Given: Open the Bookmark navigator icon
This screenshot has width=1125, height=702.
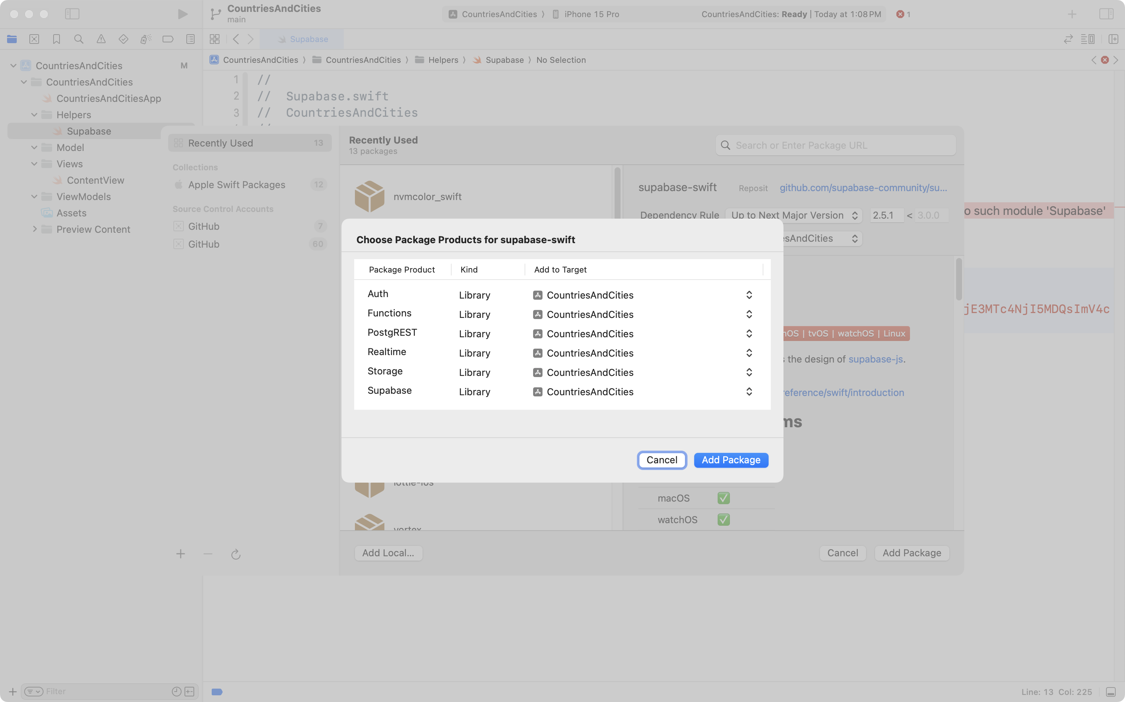Looking at the screenshot, I should (56, 39).
